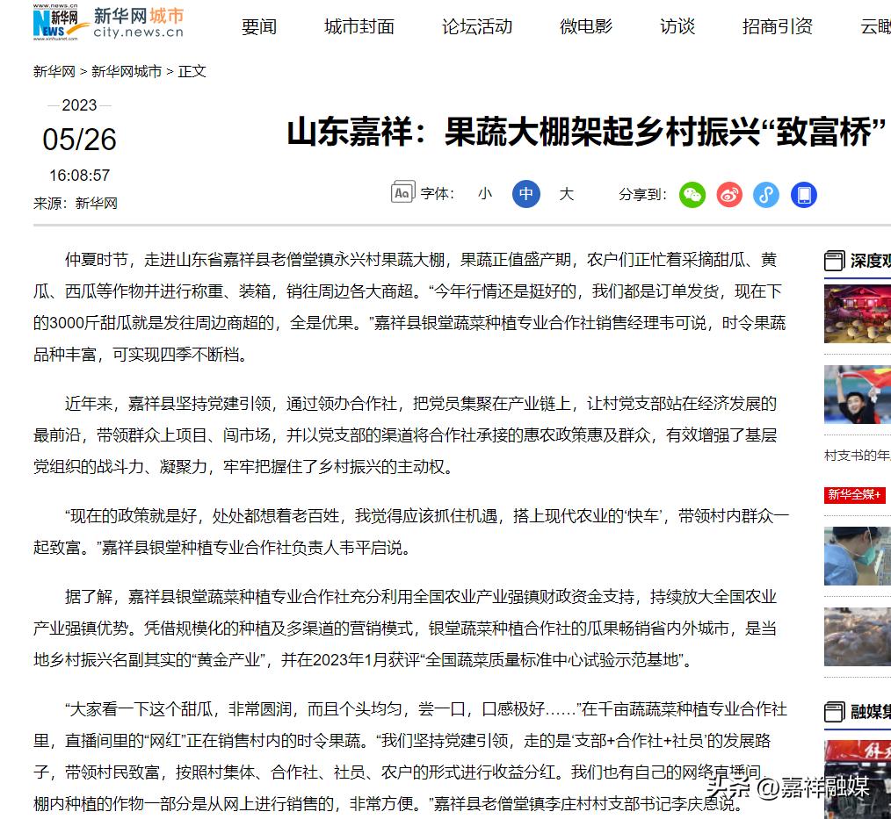Screen dimensions: 891x819
Task: Open the 村支书的年 article link
Action: [857, 456]
